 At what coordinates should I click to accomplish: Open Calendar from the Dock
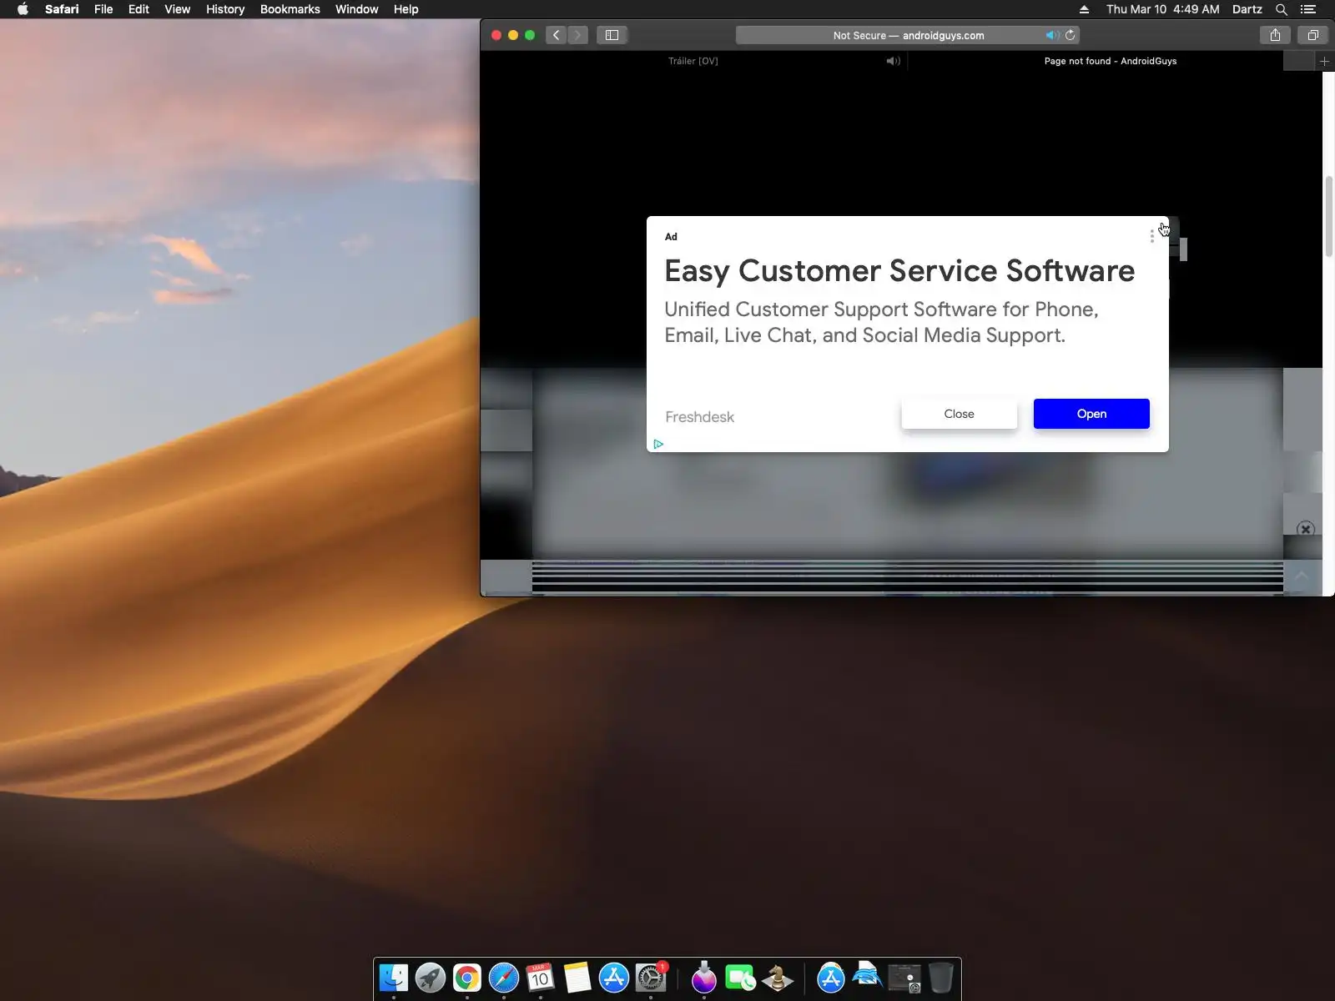541,978
